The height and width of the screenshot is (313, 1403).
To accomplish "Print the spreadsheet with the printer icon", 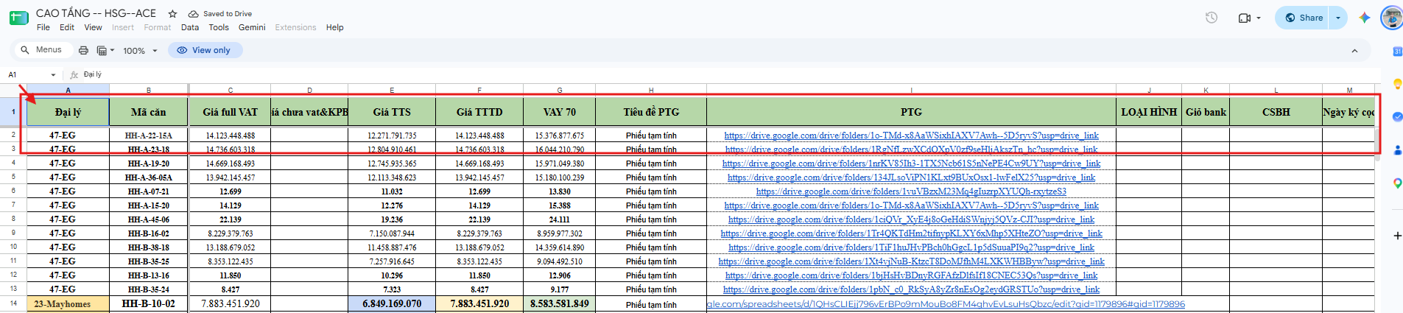I will pyautogui.click(x=83, y=50).
